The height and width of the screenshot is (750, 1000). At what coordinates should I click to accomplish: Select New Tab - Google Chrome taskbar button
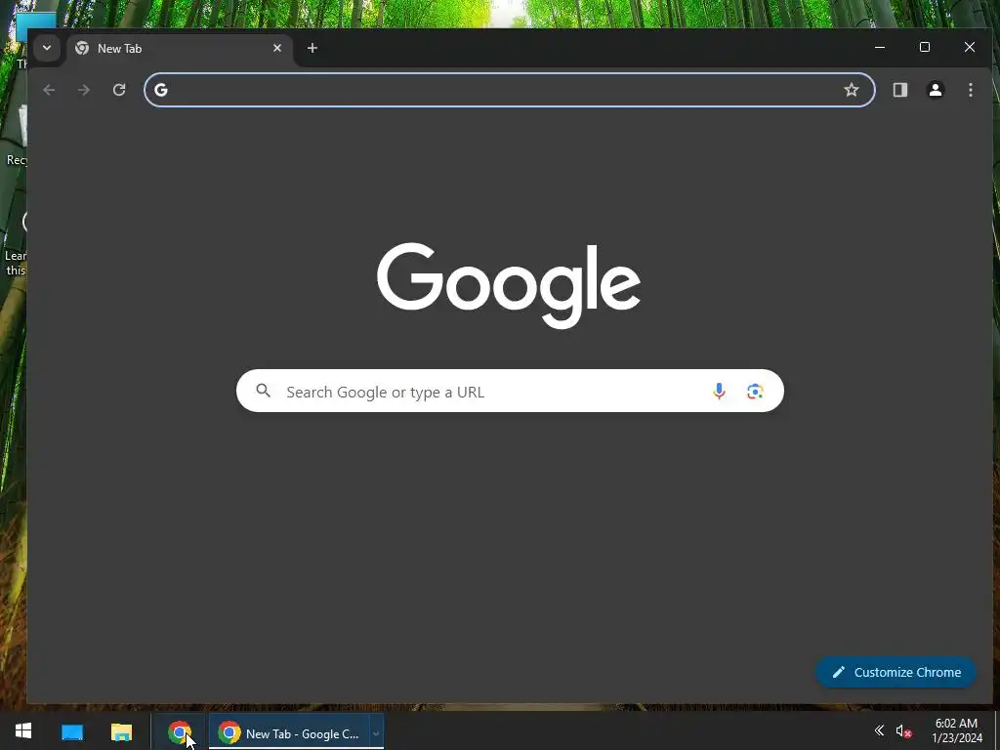coord(289,732)
